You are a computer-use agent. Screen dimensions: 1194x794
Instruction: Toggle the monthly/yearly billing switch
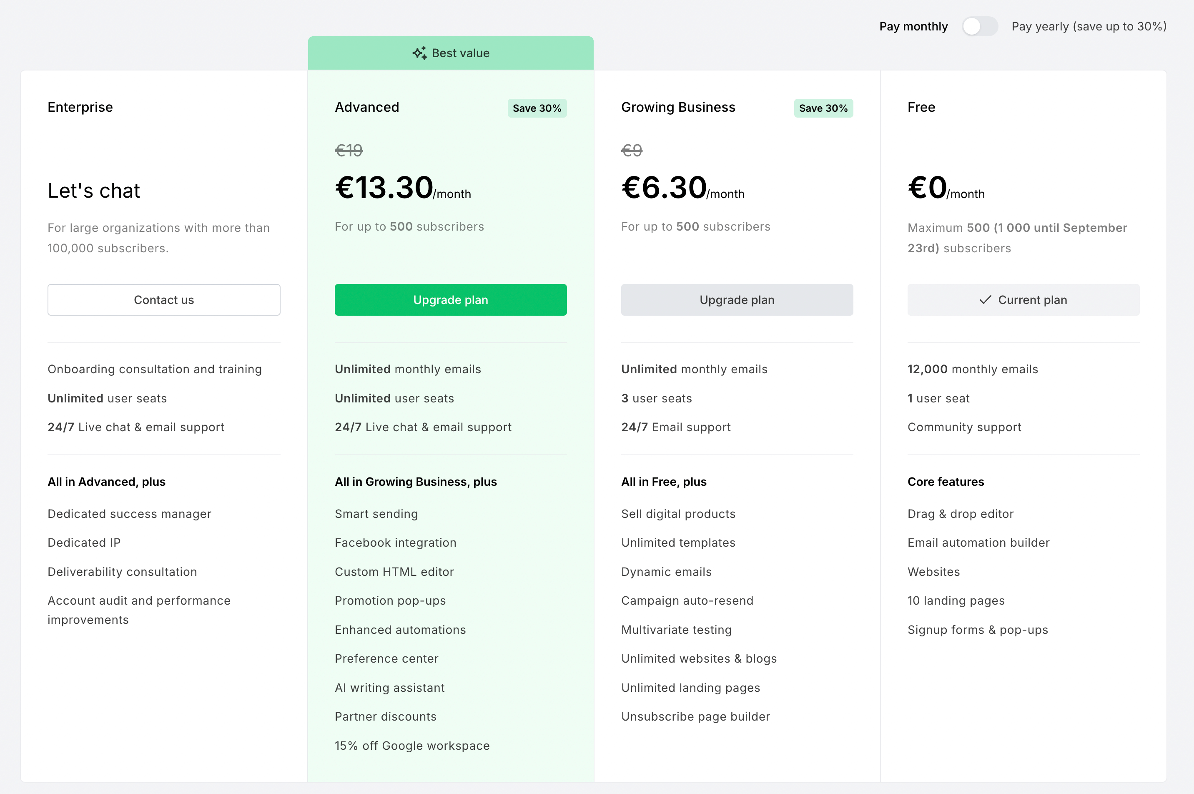(979, 26)
